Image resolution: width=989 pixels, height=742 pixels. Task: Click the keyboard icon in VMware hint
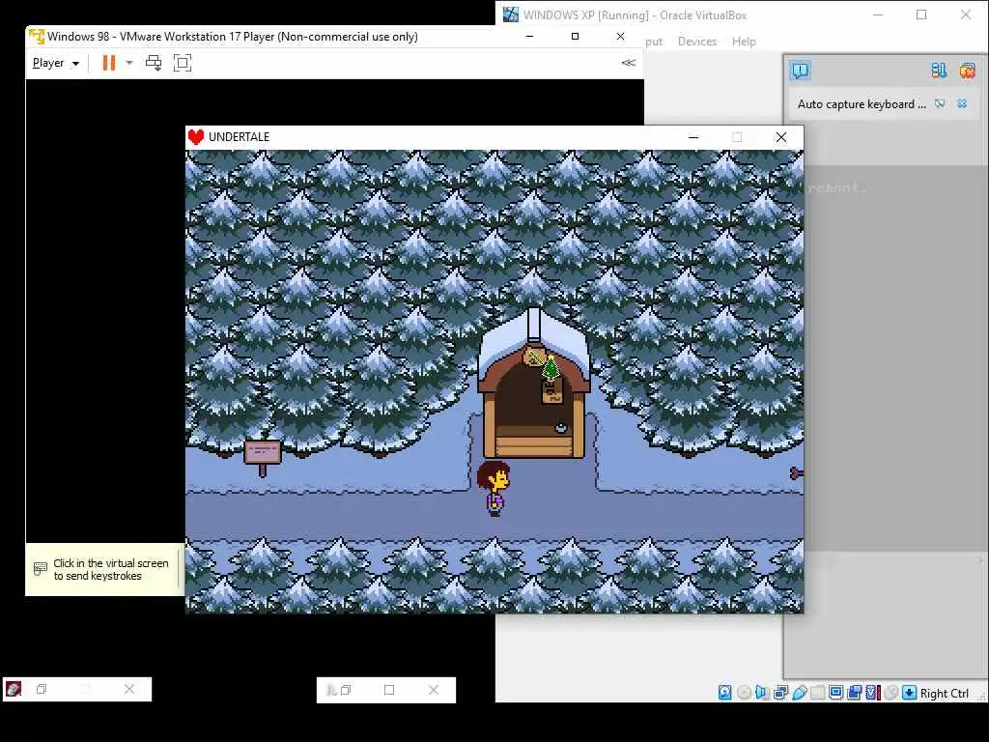pos(41,569)
